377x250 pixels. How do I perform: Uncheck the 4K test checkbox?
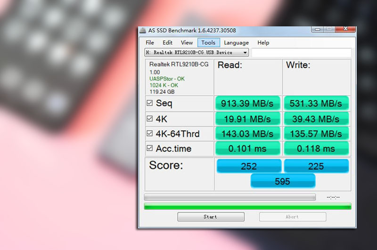[x=149, y=119]
